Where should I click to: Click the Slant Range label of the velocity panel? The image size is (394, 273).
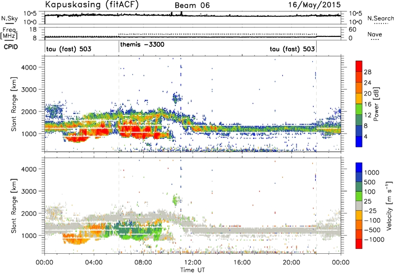[14, 206]
